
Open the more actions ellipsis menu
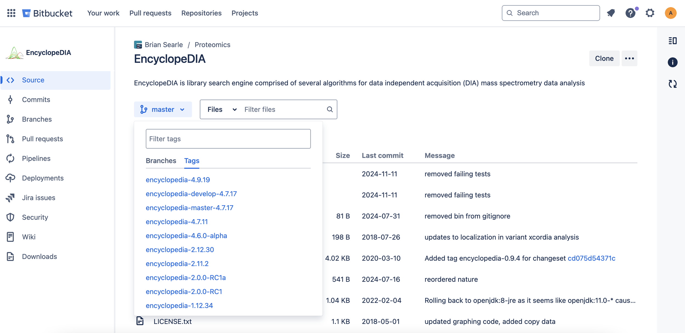[x=629, y=58]
